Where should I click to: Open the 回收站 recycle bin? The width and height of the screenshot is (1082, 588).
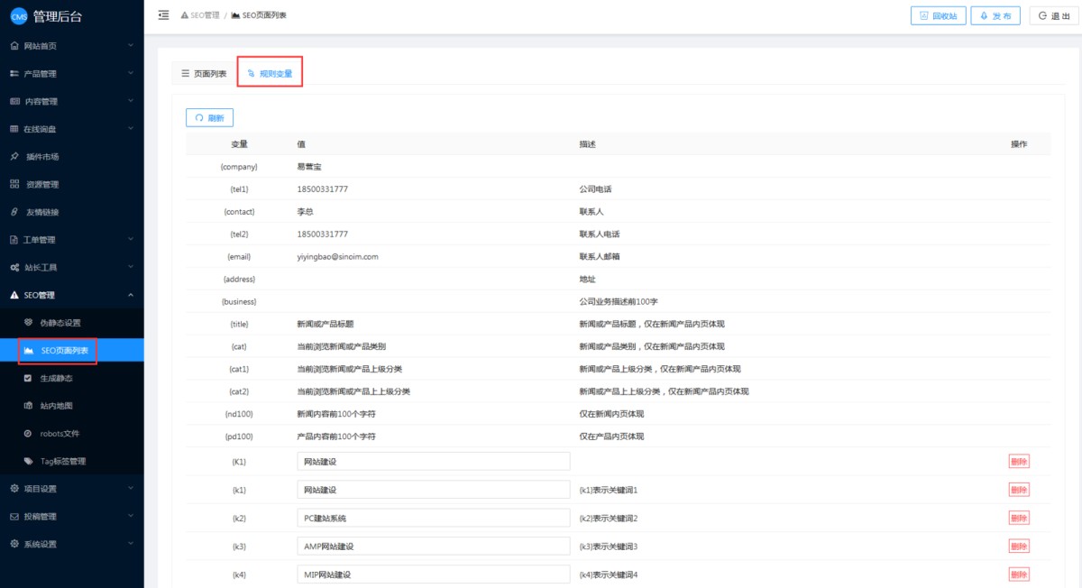[938, 16]
